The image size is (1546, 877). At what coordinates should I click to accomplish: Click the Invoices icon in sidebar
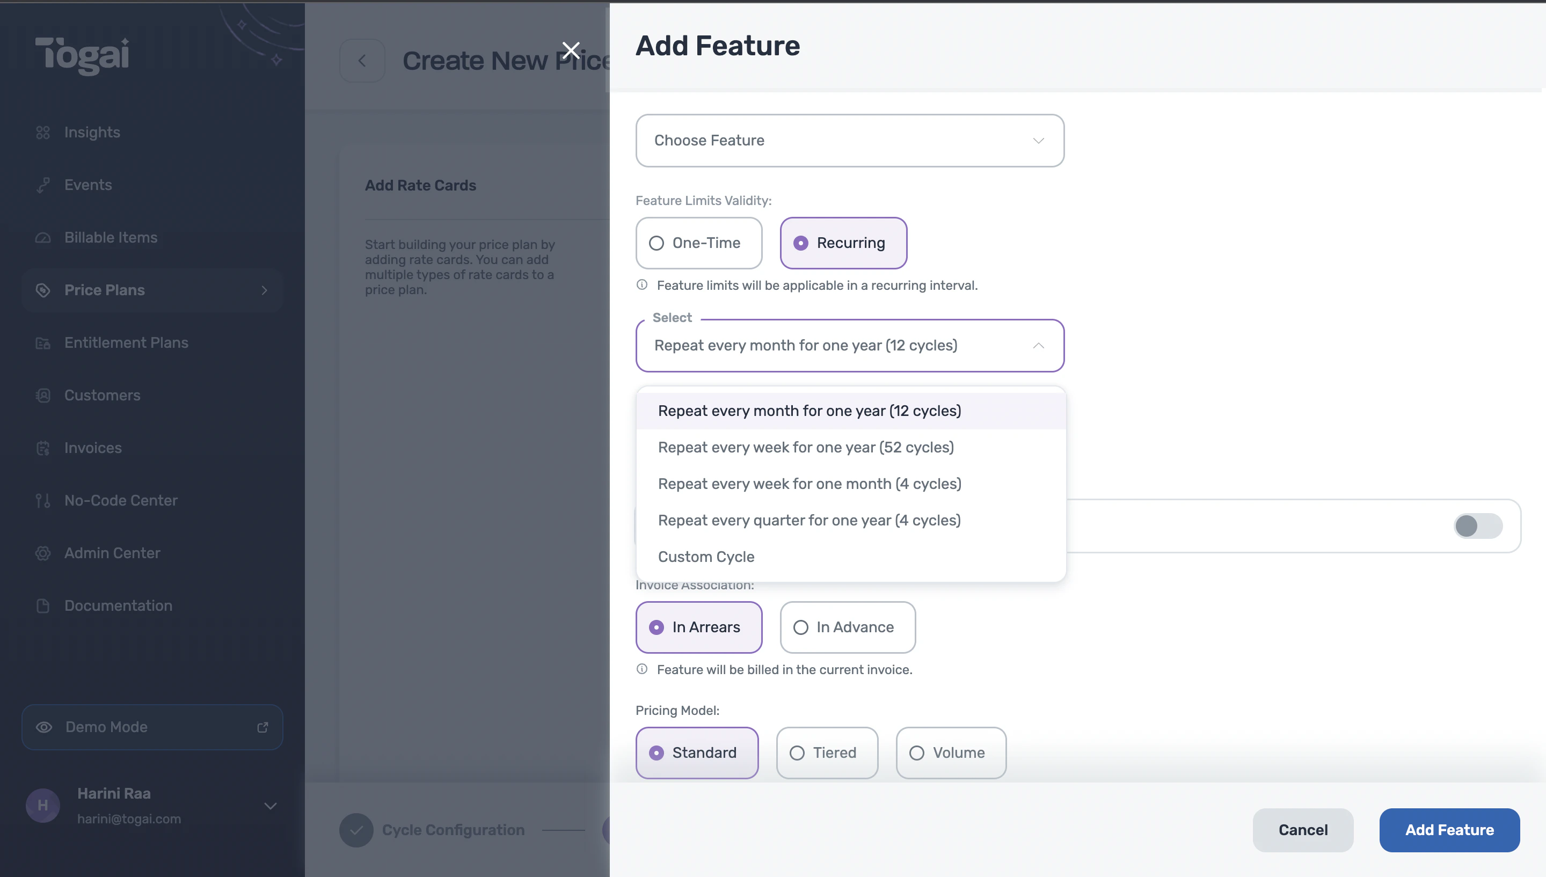[x=43, y=448]
